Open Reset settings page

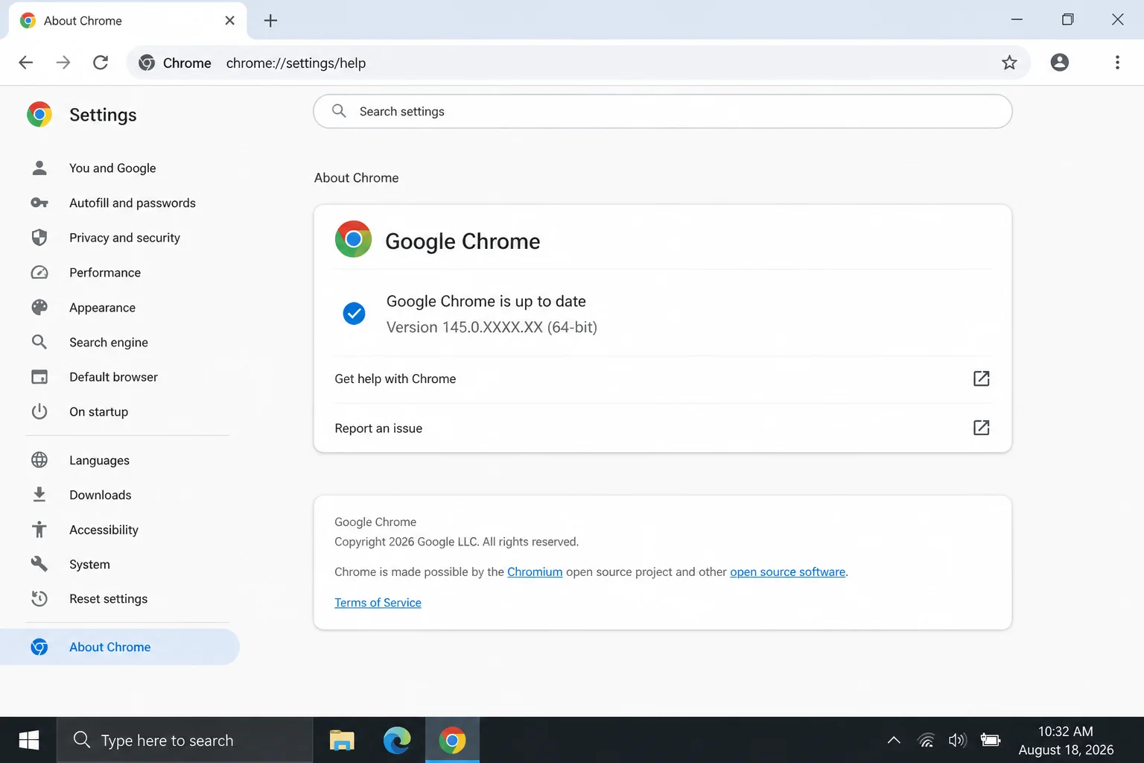pos(108,599)
